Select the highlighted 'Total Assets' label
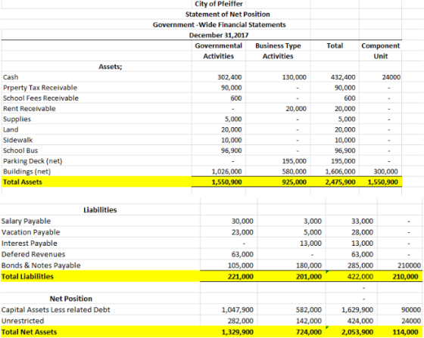 point(23,182)
